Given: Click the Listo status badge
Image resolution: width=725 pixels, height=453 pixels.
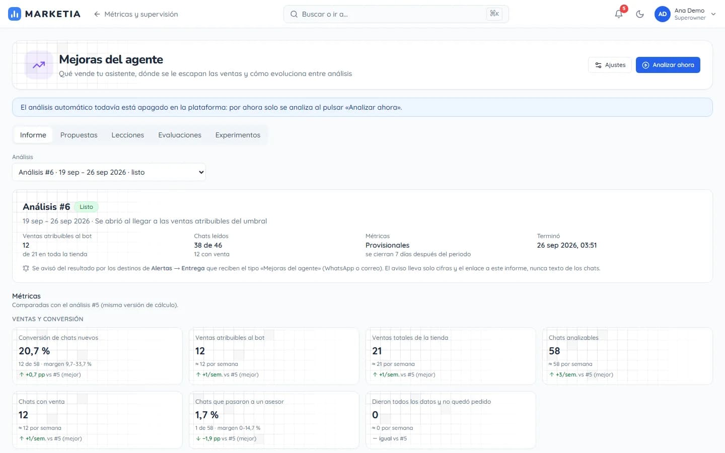Looking at the screenshot, I should (x=86, y=207).
